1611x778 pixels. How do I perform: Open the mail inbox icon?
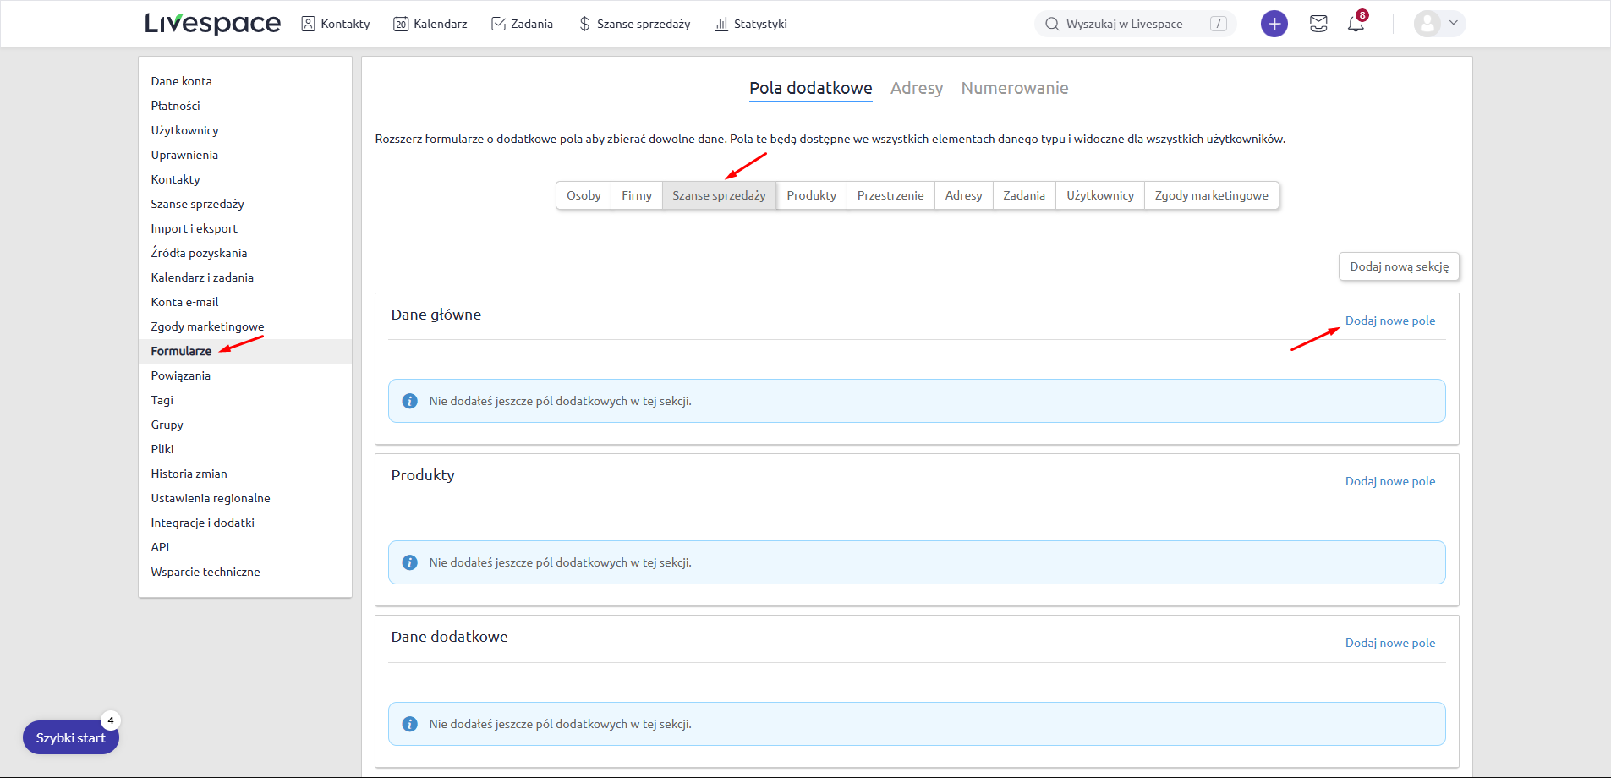pos(1318,24)
